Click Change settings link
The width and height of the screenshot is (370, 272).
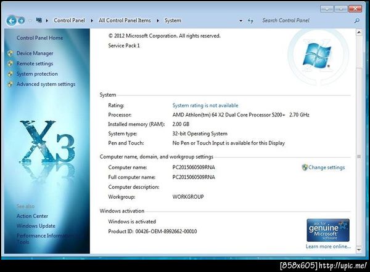326,167
